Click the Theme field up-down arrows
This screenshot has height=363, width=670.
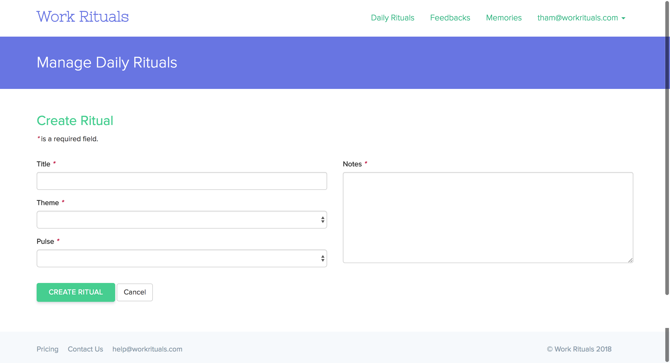[x=323, y=220]
